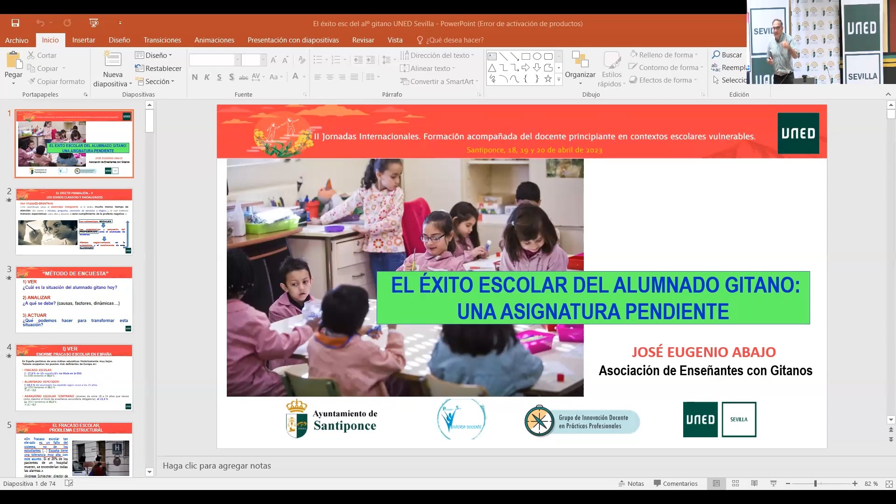Click Convertir a SmartArt button

pyautogui.click(x=439, y=81)
